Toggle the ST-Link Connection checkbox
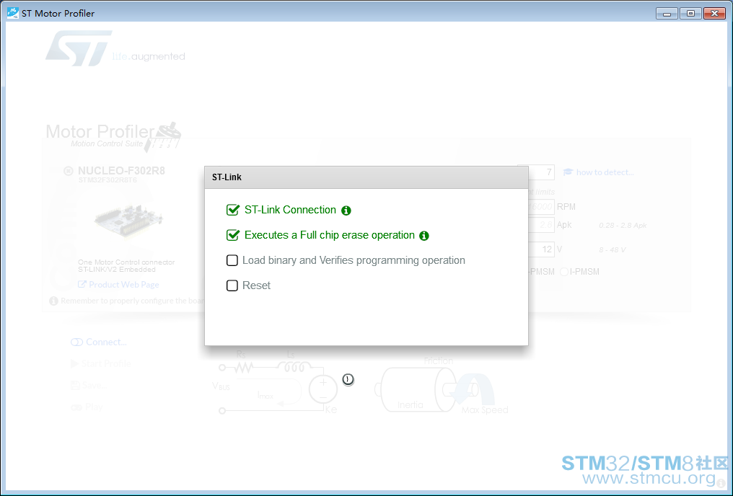 click(x=233, y=210)
